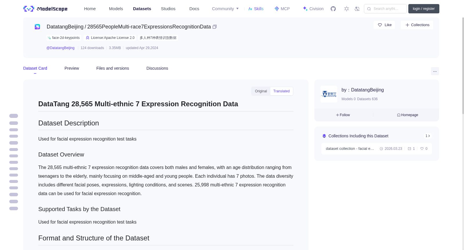Switch site language with globe icon
464x250 pixels.
coord(357,9)
